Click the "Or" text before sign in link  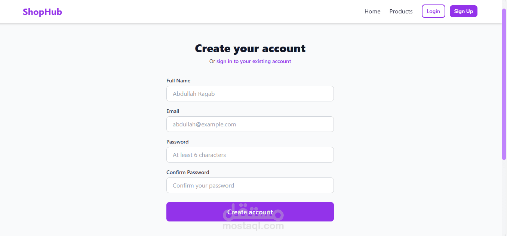pyautogui.click(x=212, y=61)
